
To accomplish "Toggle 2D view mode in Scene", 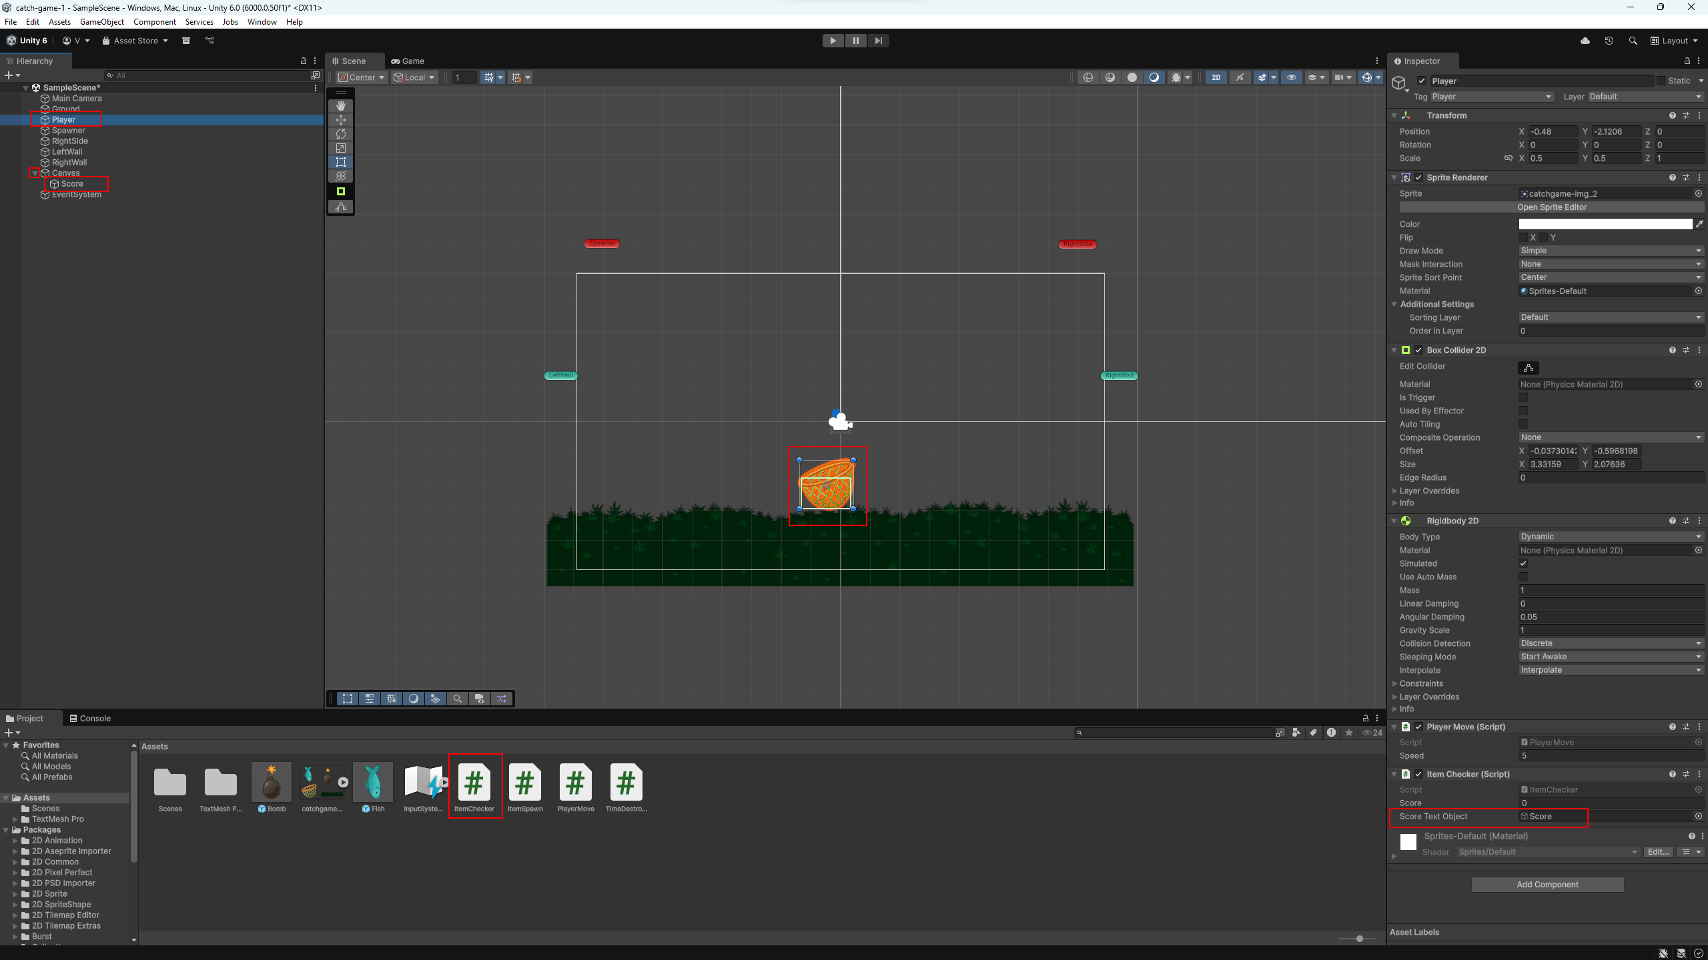I will click(1216, 77).
